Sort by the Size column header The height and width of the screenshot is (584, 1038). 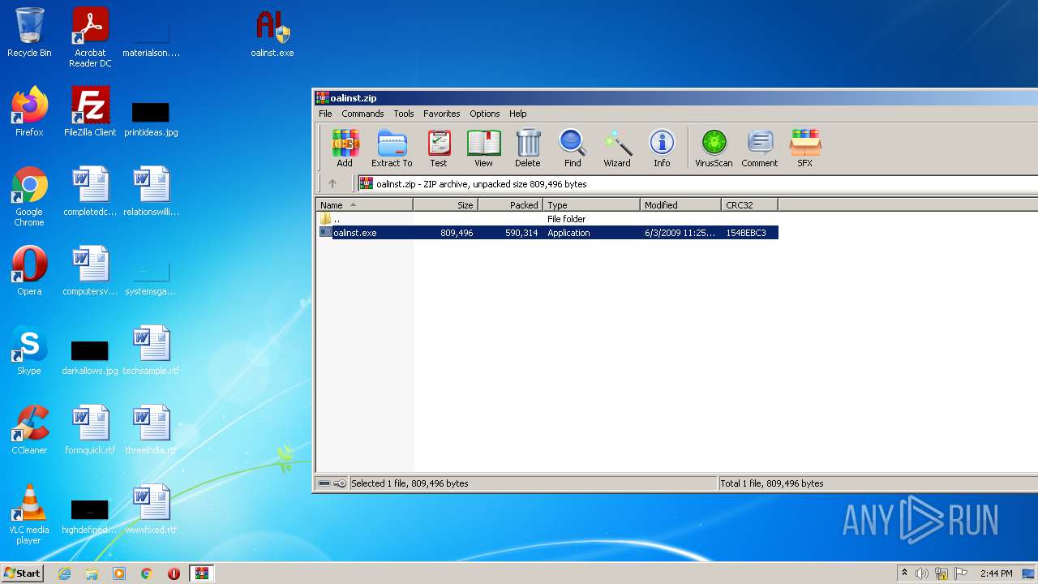(x=446, y=205)
